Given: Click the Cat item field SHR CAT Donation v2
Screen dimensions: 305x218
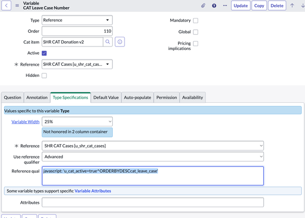Looking at the screenshot, I should point(73,42).
